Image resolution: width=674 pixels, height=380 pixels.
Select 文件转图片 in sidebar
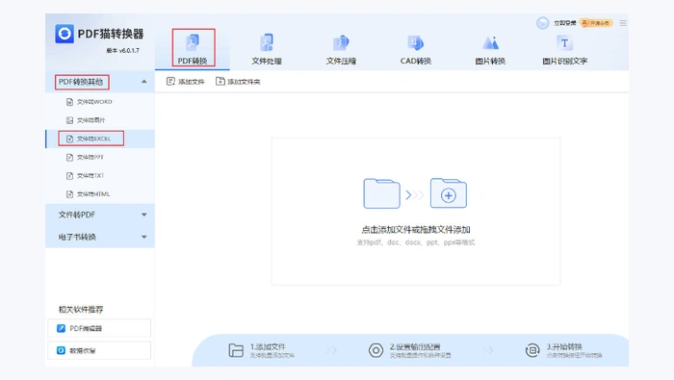coord(100,120)
